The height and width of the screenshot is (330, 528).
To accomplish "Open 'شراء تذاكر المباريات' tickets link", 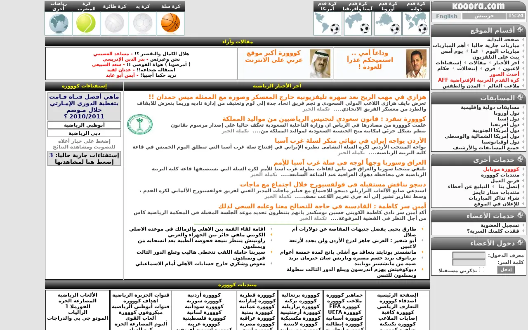I will pyautogui.click(x=494, y=198).
